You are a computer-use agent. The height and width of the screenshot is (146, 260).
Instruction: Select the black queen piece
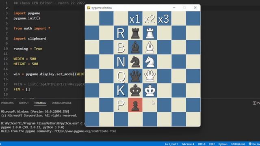(135, 76)
